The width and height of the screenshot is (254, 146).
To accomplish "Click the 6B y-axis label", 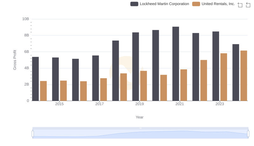I will (x=27, y=52).
